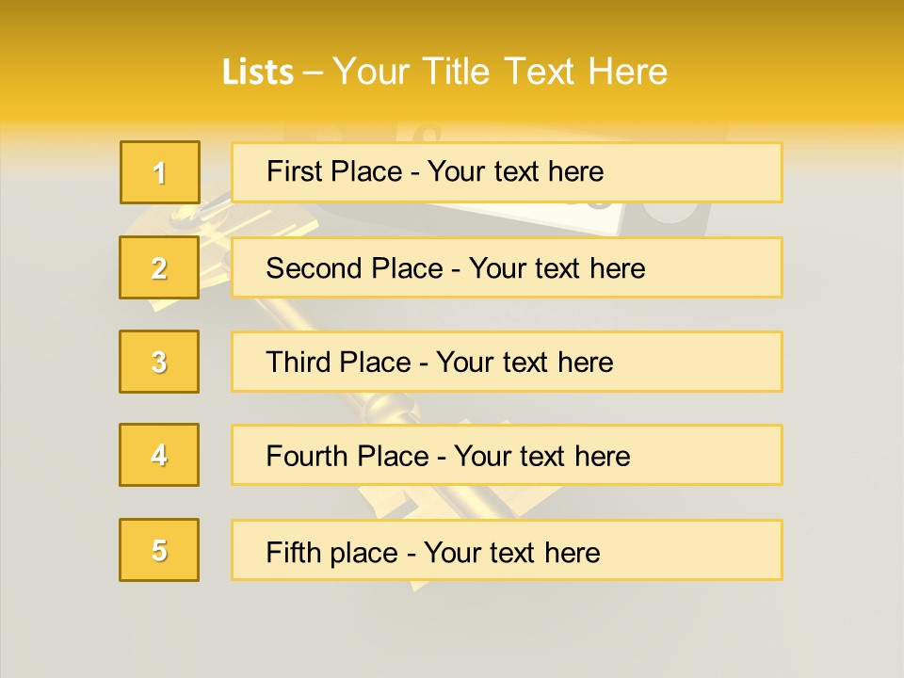Select the number 2 box

159,267
